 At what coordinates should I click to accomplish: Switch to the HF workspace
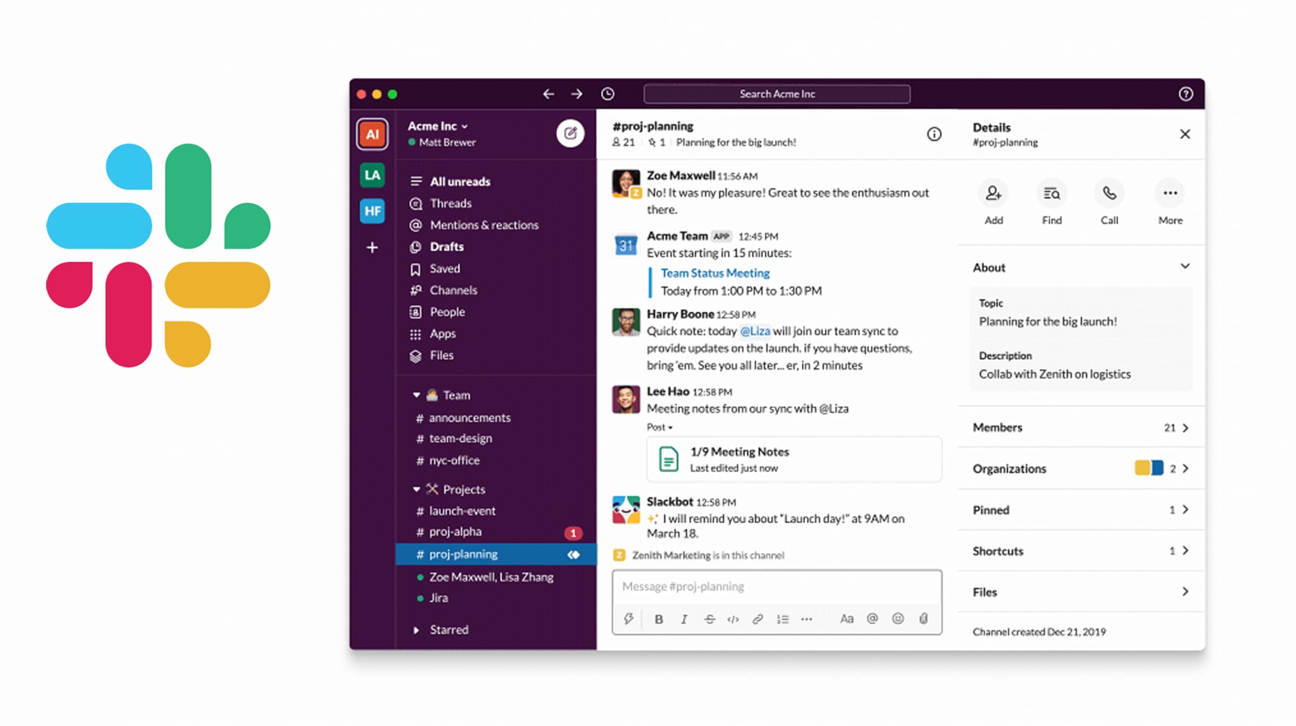coord(372,211)
